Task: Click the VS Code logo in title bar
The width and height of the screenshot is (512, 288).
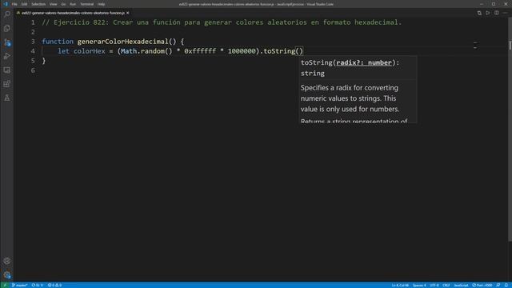Action: 6,4
